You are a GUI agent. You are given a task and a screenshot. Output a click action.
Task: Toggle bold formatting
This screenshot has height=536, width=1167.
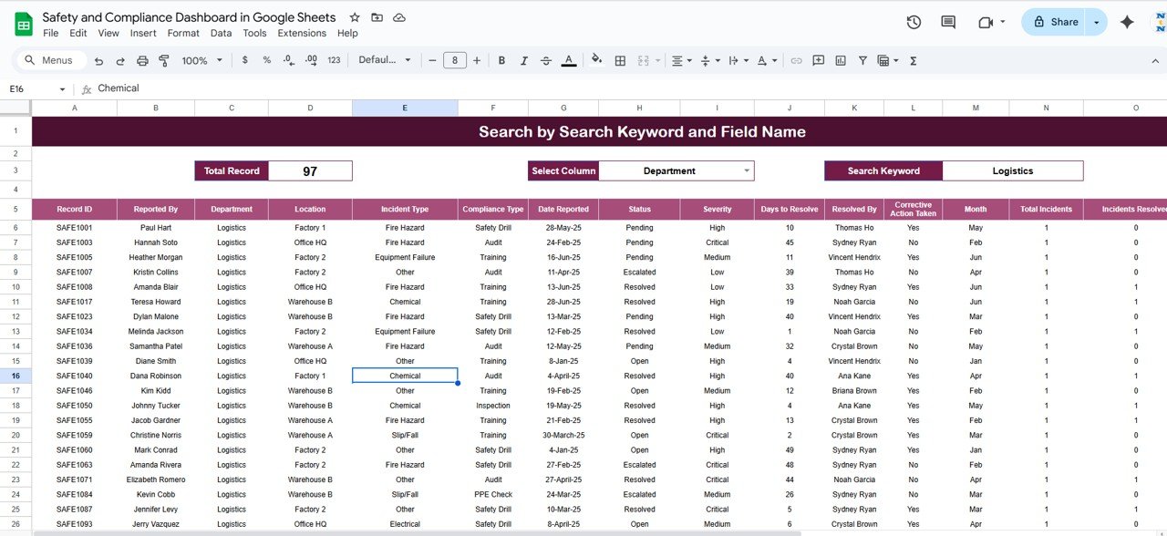(x=501, y=60)
